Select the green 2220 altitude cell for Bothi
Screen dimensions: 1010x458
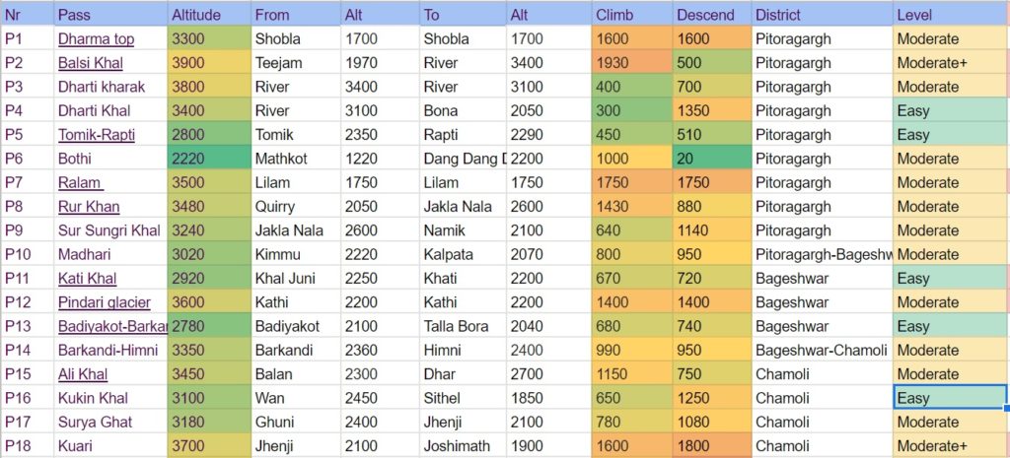point(209,159)
